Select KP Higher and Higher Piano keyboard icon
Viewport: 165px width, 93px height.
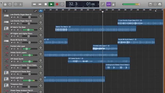pos(6,35)
